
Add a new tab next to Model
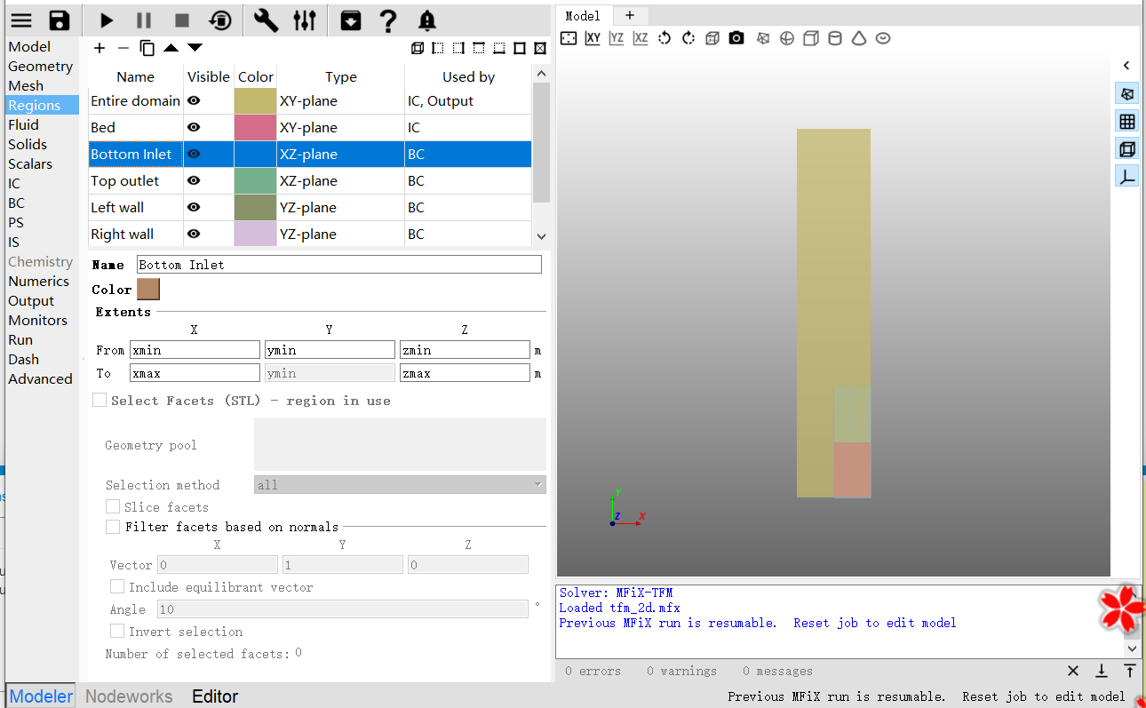[x=630, y=16]
